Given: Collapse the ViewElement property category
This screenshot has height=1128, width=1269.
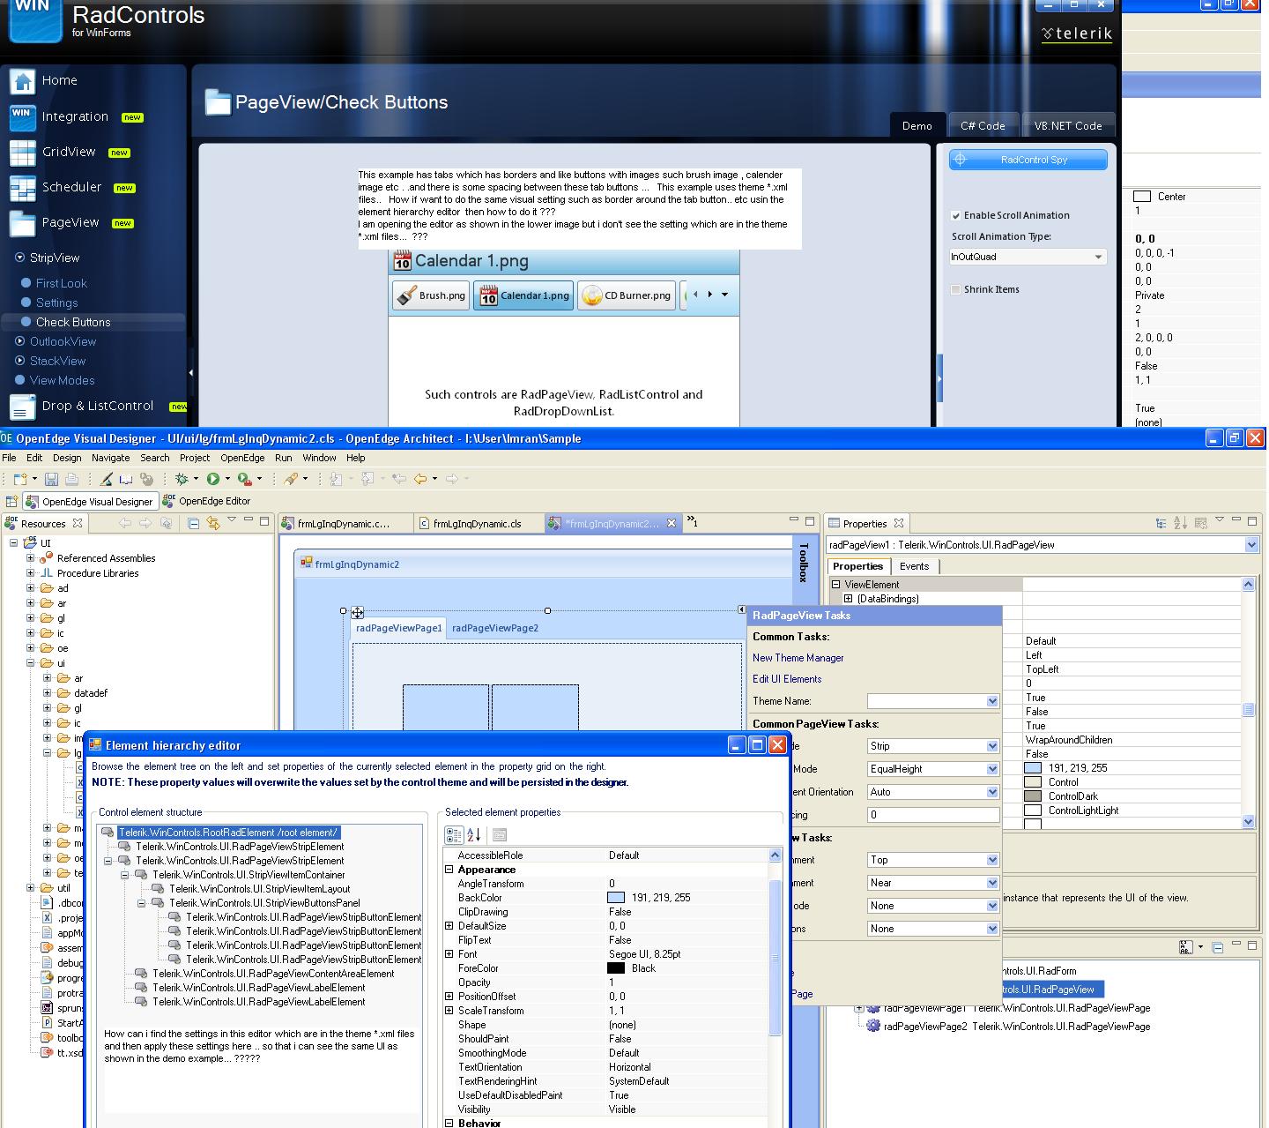Looking at the screenshot, I should coord(835,585).
